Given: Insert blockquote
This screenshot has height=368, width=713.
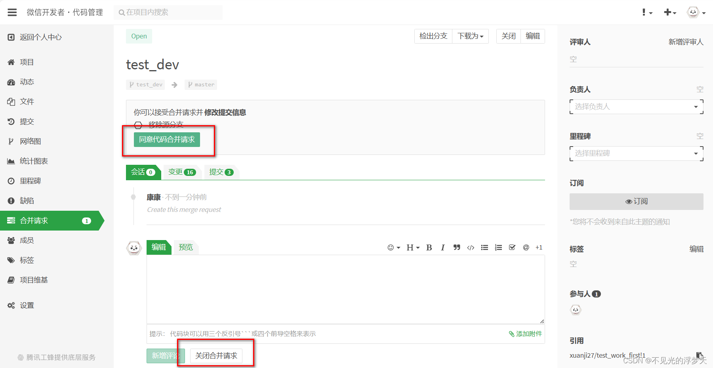Looking at the screenshot, I should point(457,248).
